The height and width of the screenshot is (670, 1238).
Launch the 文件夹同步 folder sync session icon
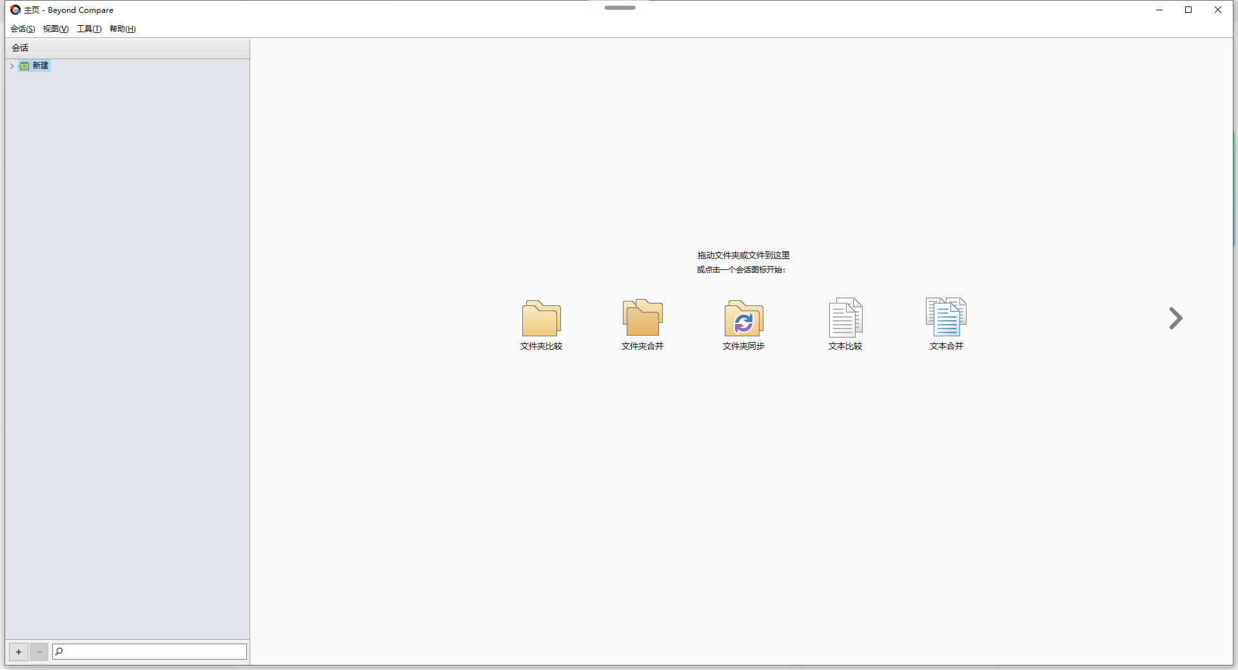tap(743, 318)
